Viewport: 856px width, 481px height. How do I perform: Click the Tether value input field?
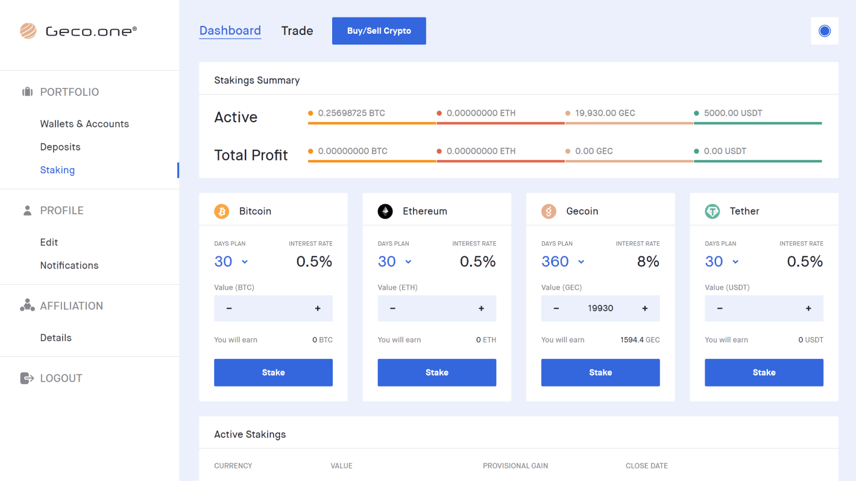point(764,308)
